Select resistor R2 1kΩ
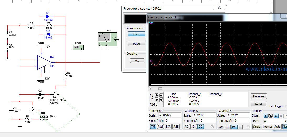The width and height of the screenshot is (287, 137). pos(66,76)
